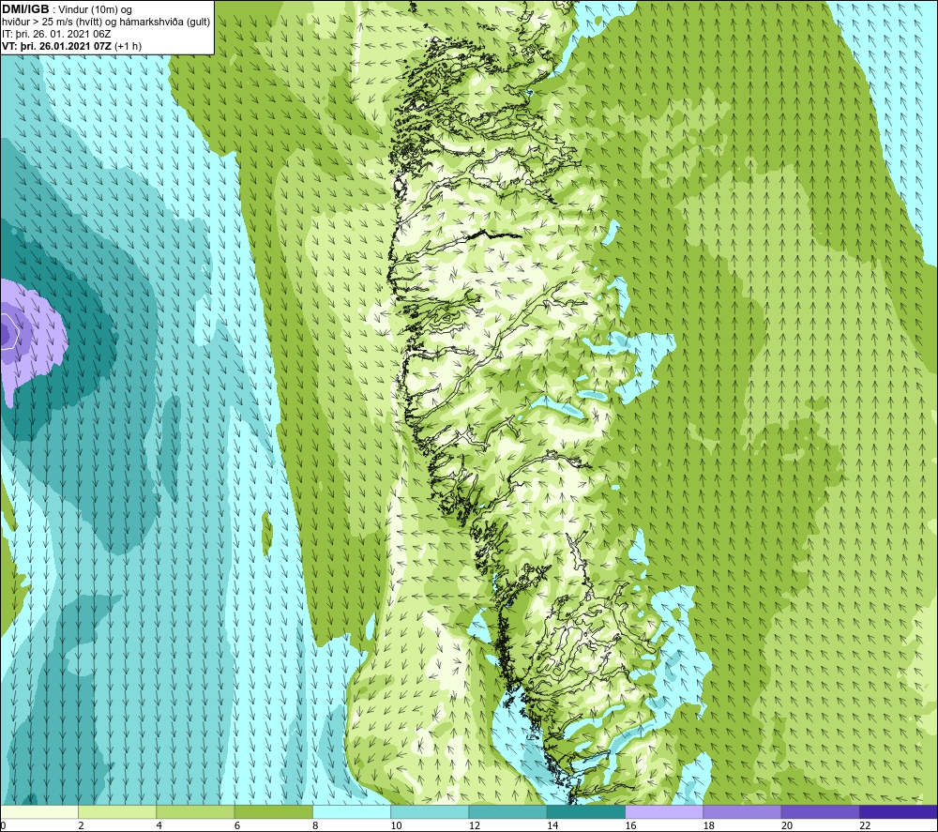Click the legend tick label '18'
This screenshot has height=832, width=938.
[x=709, y=825]
